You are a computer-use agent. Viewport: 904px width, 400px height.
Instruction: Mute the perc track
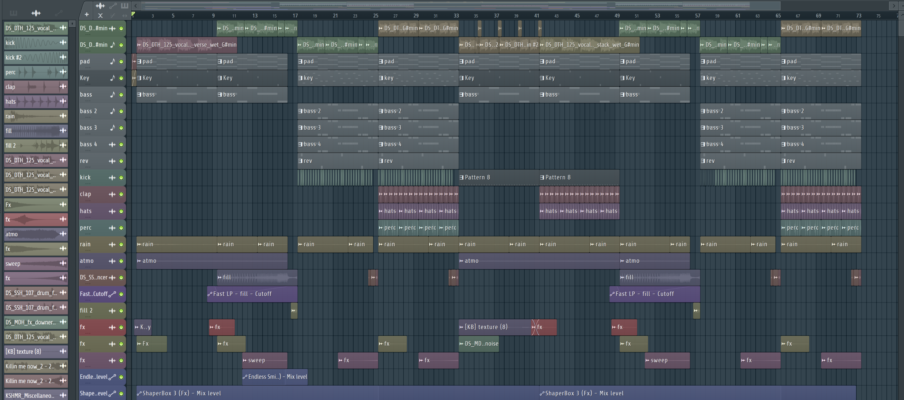tap(121, 228)
